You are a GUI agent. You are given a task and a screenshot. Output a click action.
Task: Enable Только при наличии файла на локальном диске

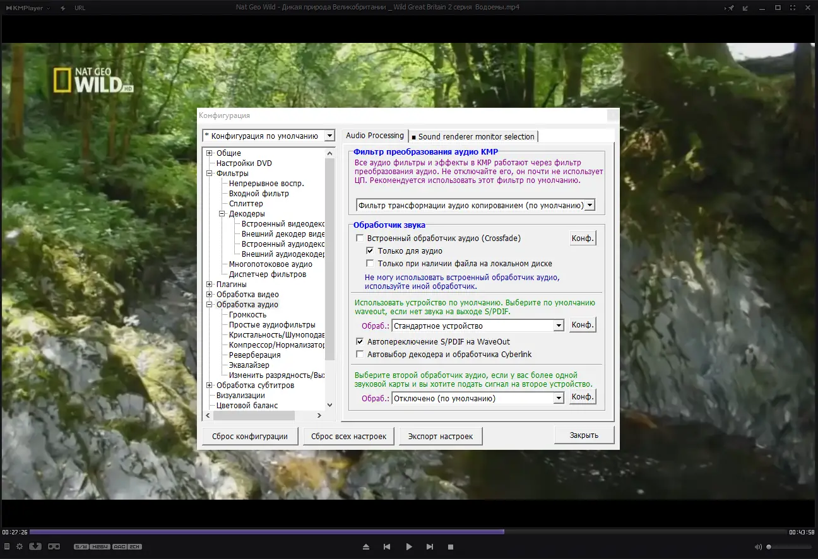tap(370, 264)
